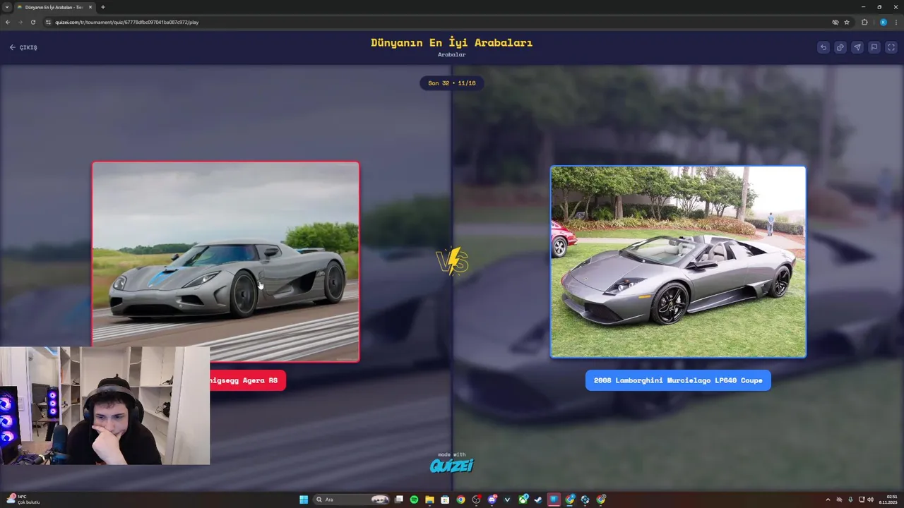Image resolution: width=904 pixels, height=508 pixels.
Task: Click the volume speaker icon in tray
Action: (870, 500)
